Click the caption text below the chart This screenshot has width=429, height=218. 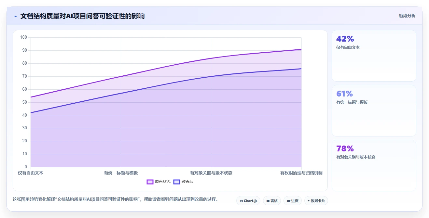coord(115,199)
